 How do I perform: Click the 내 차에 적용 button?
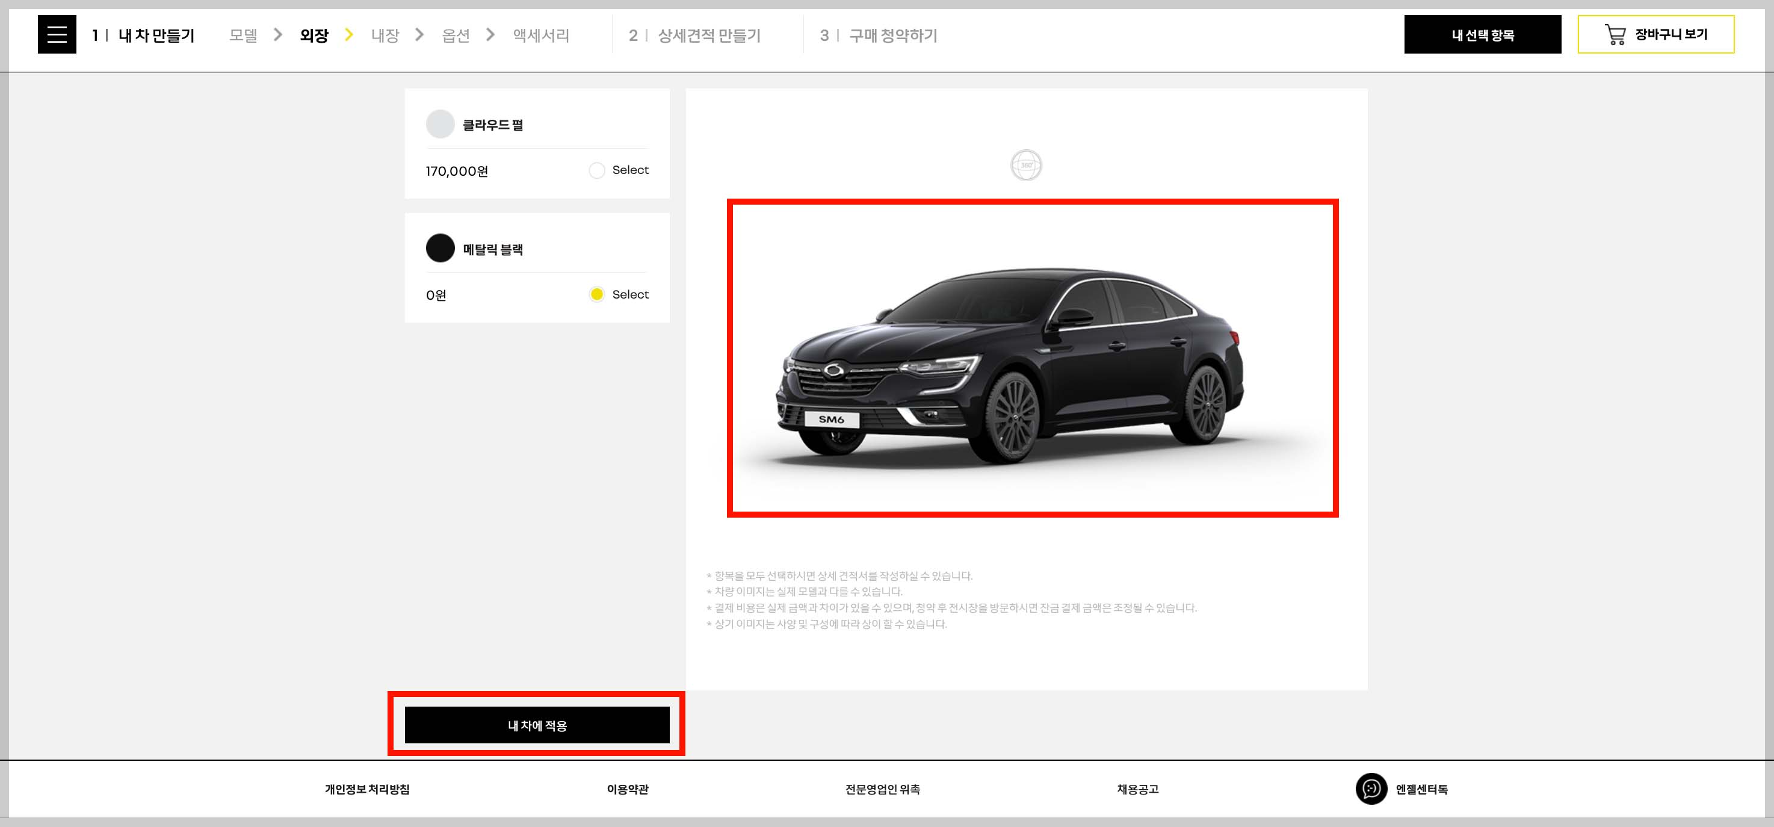pos(536,725)
